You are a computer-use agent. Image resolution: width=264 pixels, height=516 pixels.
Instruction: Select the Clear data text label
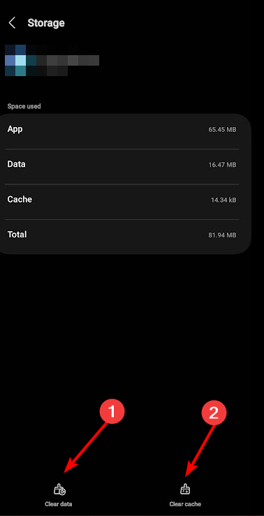[x=59, y=504]
